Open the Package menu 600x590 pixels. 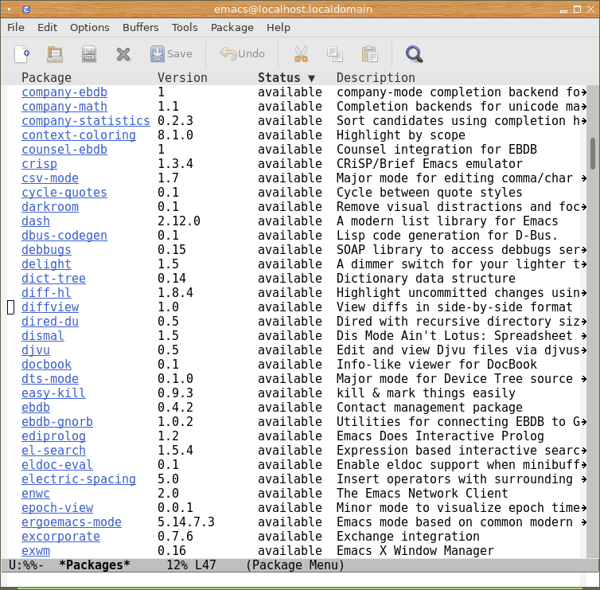tap(232, 28)
